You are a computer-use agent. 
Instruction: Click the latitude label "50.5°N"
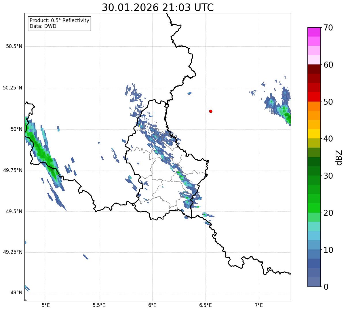click(14, 47)
